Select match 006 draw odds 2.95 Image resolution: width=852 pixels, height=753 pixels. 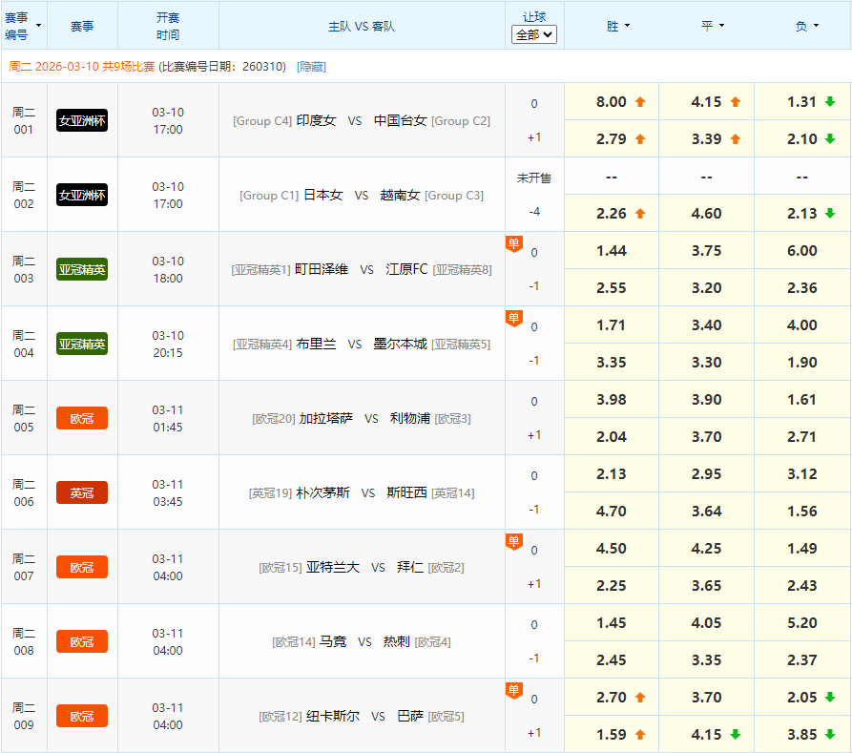click(x=706, y=474)
